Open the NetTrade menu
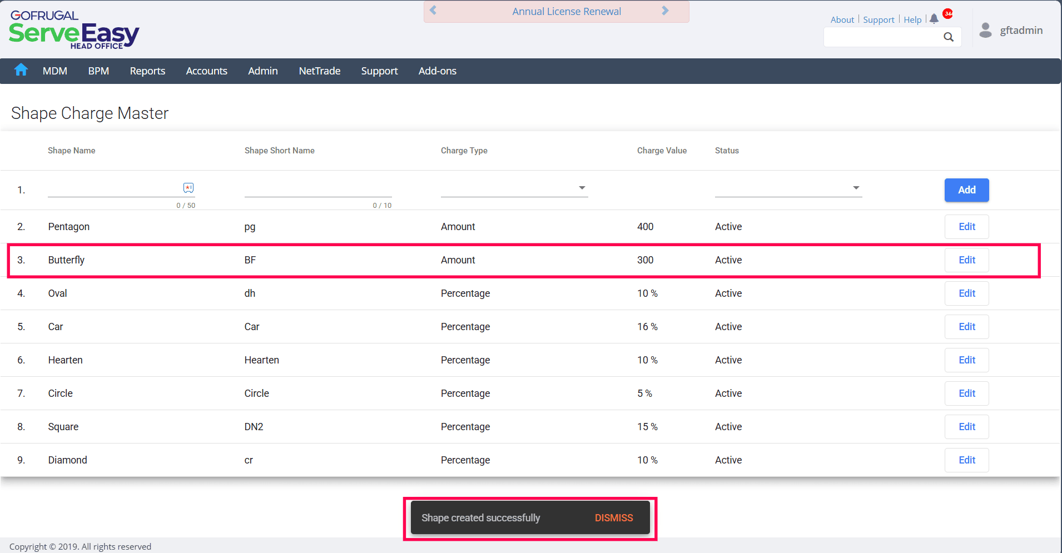This screenshot has width=1062, height=553. 319,71
